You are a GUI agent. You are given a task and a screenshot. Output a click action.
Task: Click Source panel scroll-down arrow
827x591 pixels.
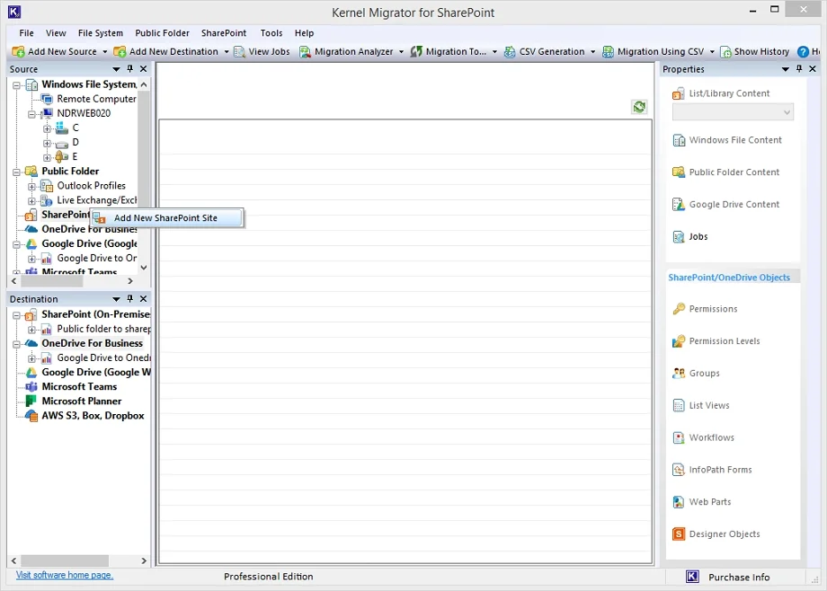[144, 268]
